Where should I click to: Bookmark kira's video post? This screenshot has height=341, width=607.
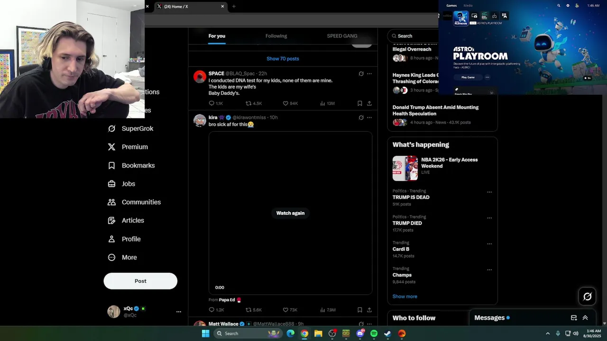[x=359, y=310]
